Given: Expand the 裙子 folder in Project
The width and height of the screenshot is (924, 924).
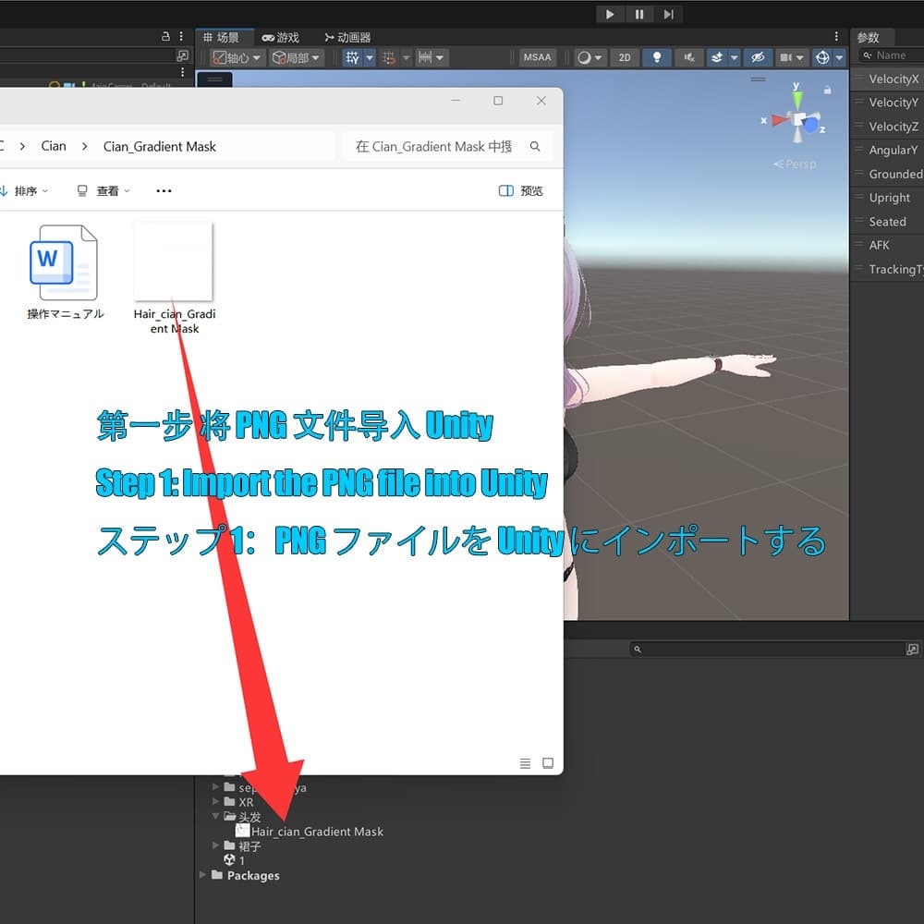Looking at the screenshot, I should 217,845.
